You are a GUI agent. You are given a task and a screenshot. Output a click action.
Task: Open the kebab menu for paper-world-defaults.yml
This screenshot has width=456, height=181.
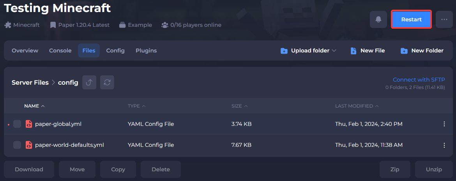(444, 145)
